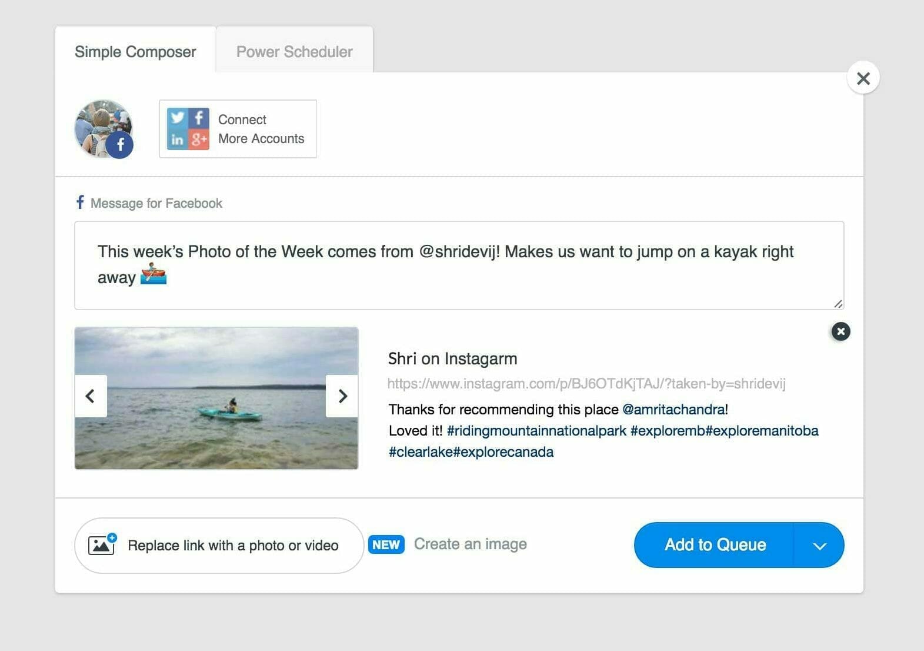Open the instagram.com post URL
The height and width of the screenshot is (651, 924).
coord(586,384)
